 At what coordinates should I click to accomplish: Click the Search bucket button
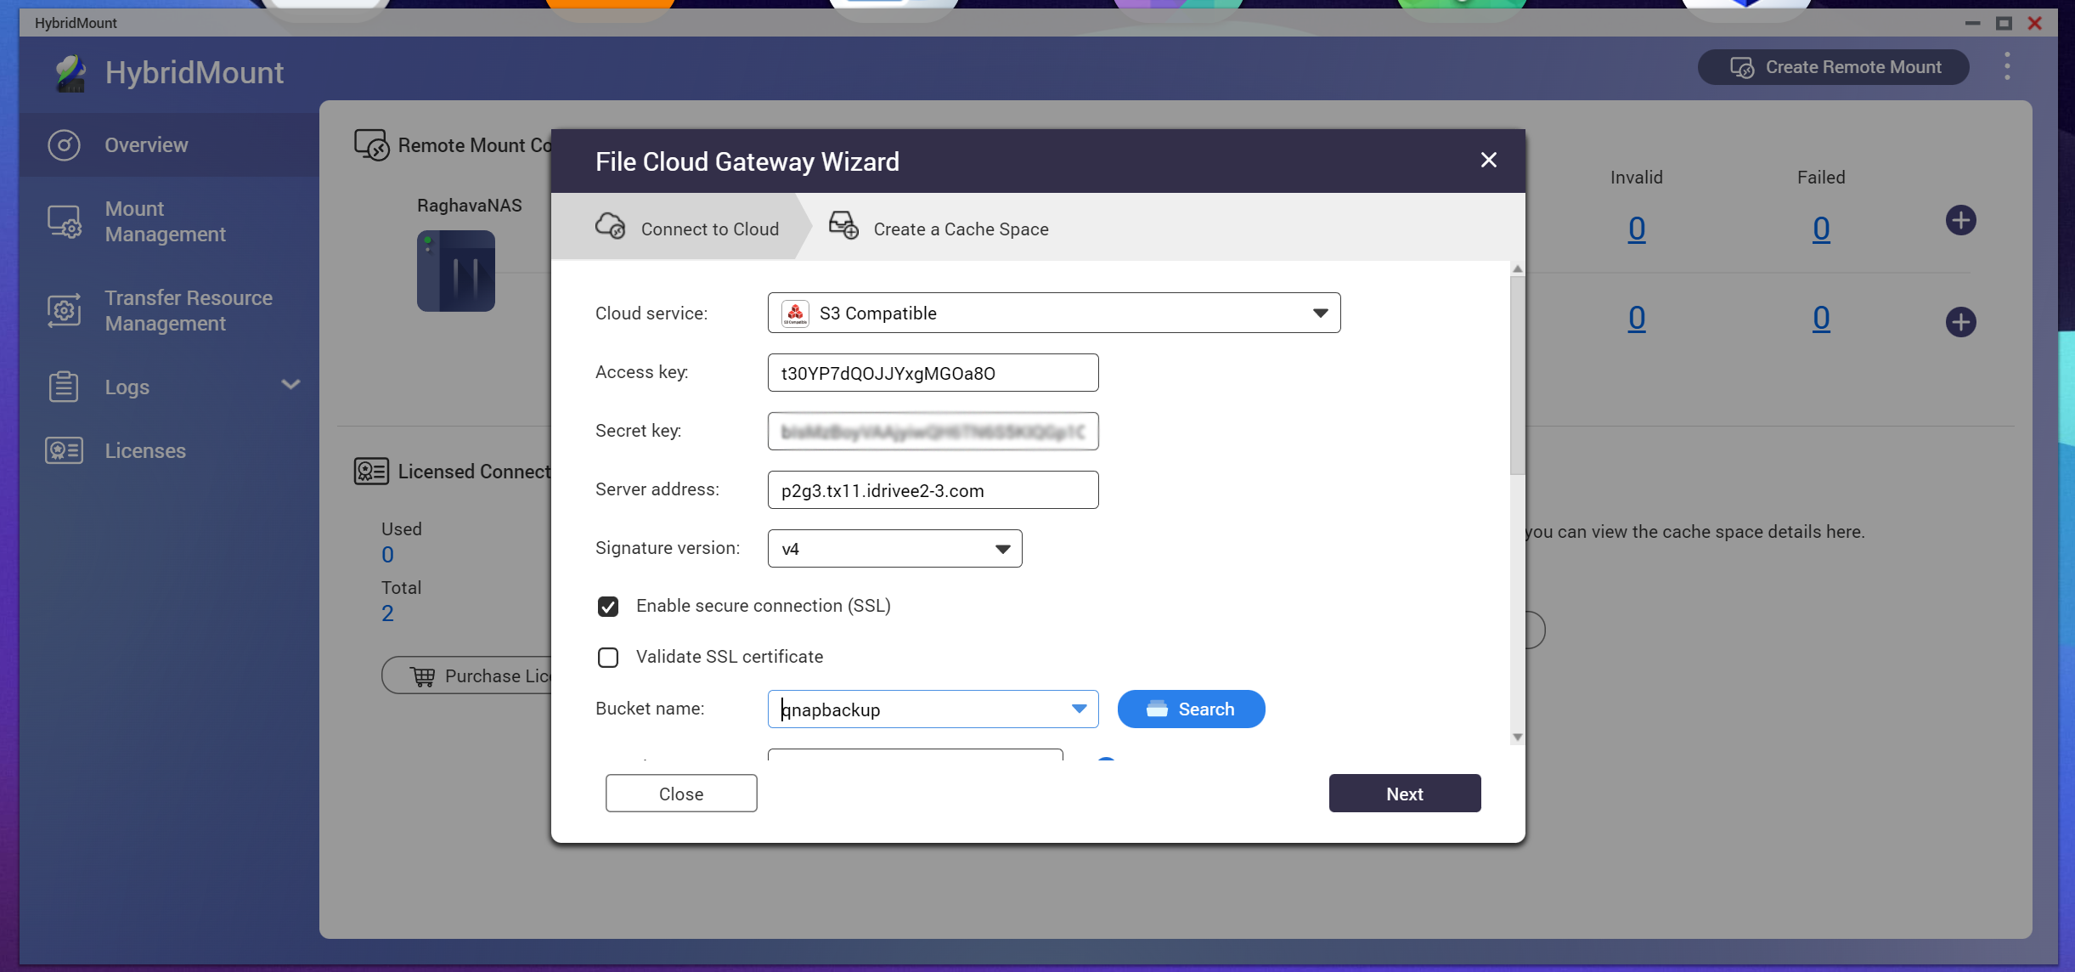pos(1191,709)
